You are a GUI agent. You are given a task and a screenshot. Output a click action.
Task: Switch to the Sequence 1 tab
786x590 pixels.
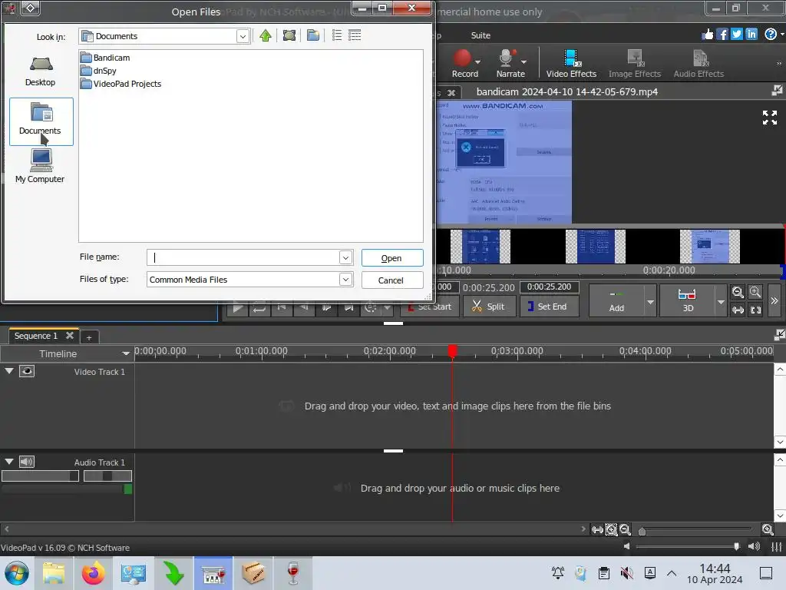pyautogui.click(x=36, y=336)
